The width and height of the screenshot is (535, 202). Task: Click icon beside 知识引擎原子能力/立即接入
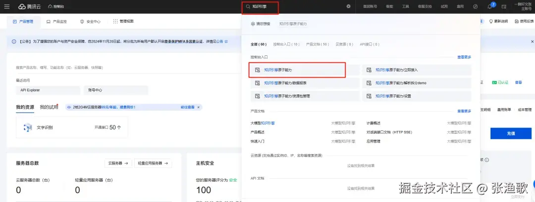369,70
